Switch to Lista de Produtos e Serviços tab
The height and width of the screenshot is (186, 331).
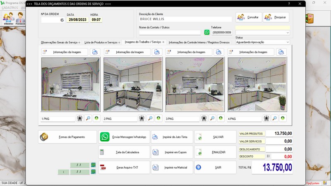102,43
